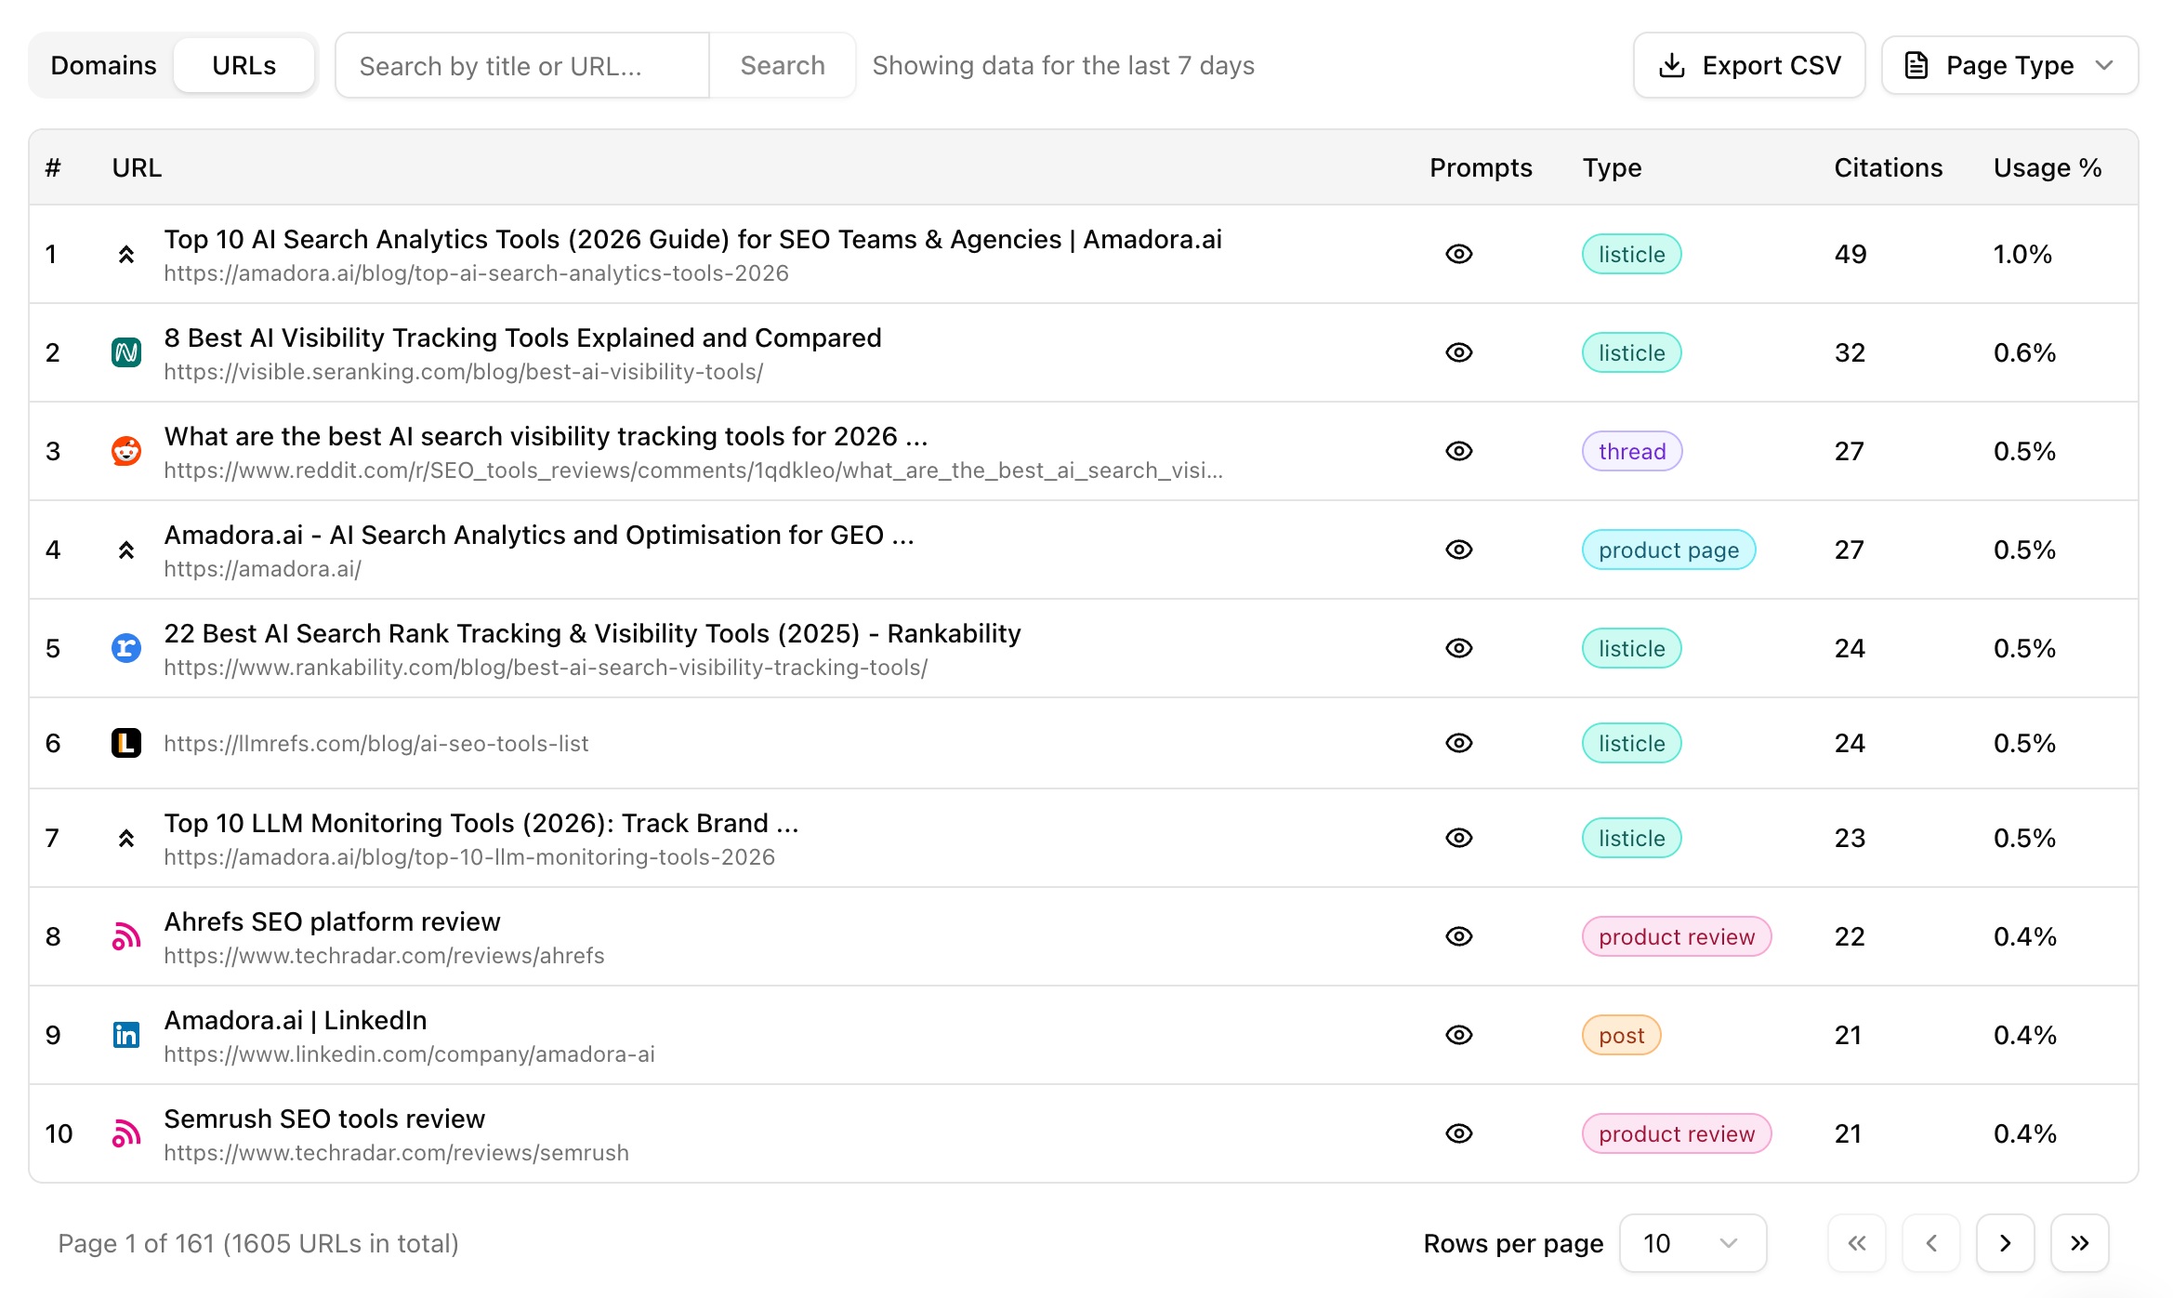Viewport: 2173px width, 1298px height.
Task: Open the Page Type filter dropdown
Action: pyautogui.click(x=2009, y=65)
